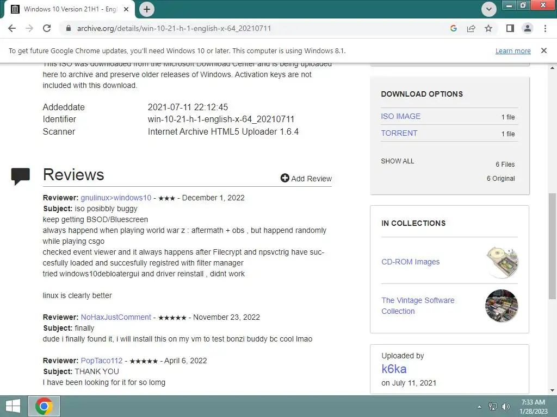Open the CD-ROM Images collection link
This screenshot has width=557, height=417.
(410, 262)
